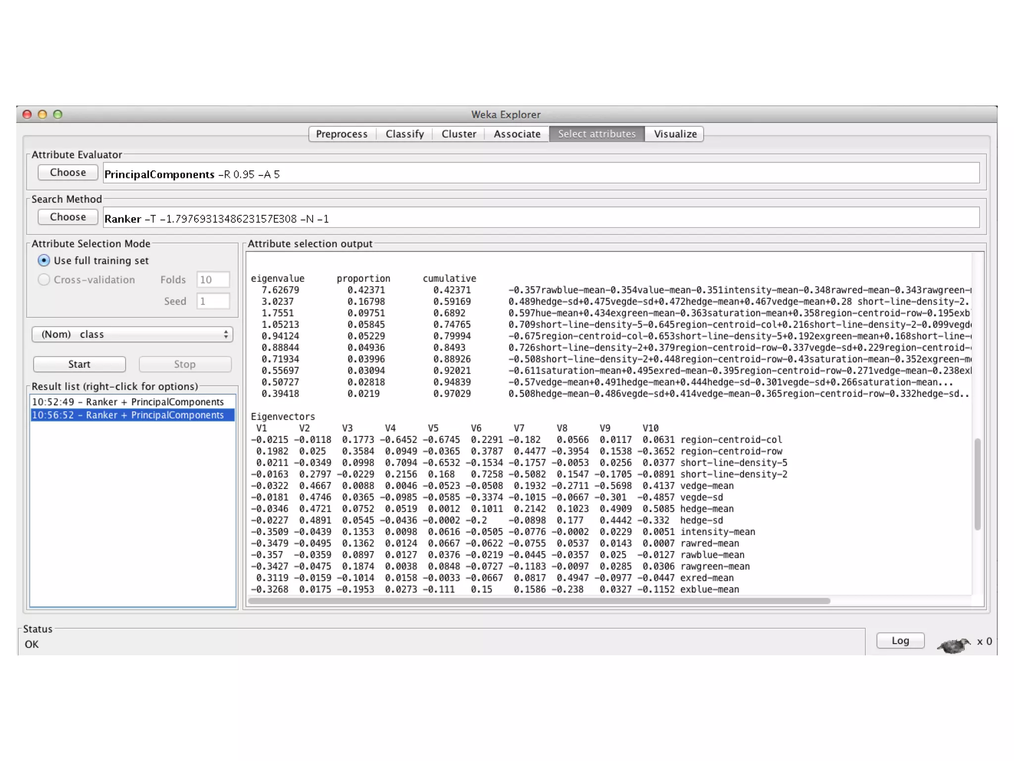Switch to the Preprocess tab

(x=342, y=134)
